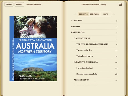Viewport: 128px width, 96px height.
Task: Tap the Australia book cover thumbnail
Action: [33, 49]
